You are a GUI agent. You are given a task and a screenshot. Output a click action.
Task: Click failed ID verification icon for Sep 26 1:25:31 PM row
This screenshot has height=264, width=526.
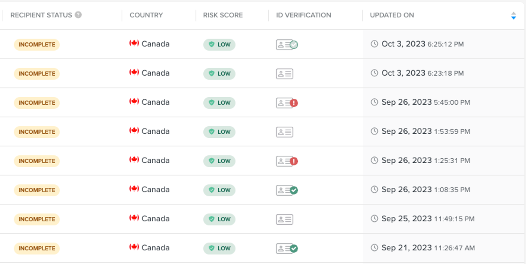click(x=286, y=161)
